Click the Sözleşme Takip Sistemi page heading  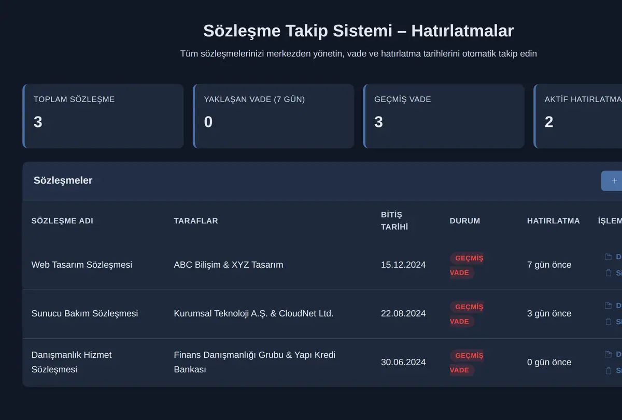(x=358, y=31)
